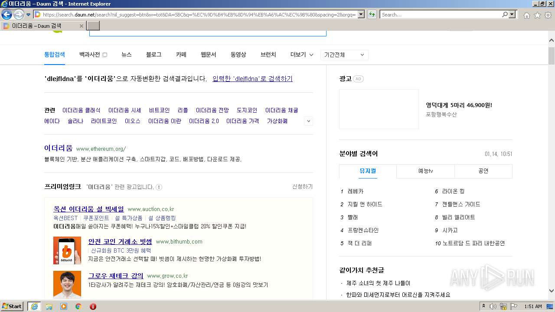
Task: Expand the related keywords chevron
Action: [x=309, y=121]
